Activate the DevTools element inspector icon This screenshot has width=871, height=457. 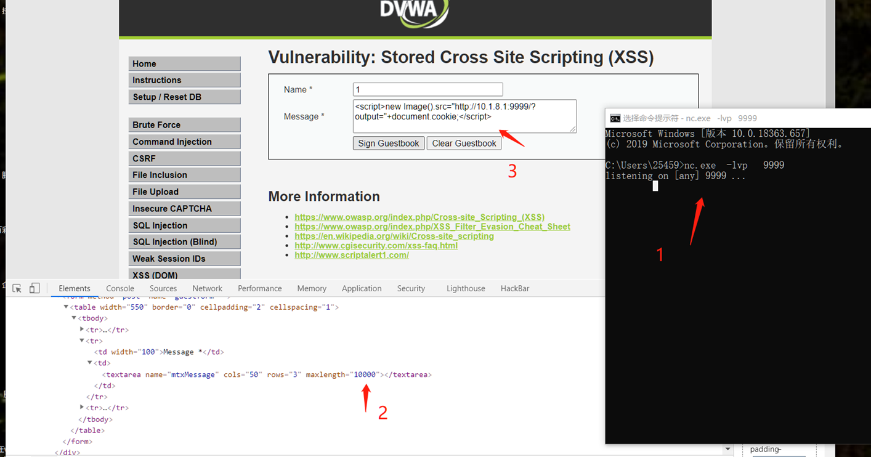(17, 288)
